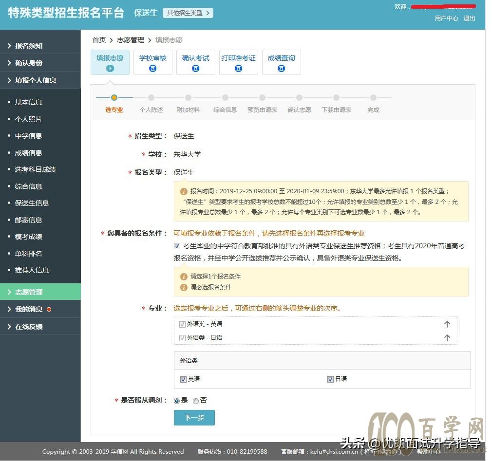Click info icon beside 报名时间 notice
The height and width of the screenshot is (461, 492).
click(184, 191)
